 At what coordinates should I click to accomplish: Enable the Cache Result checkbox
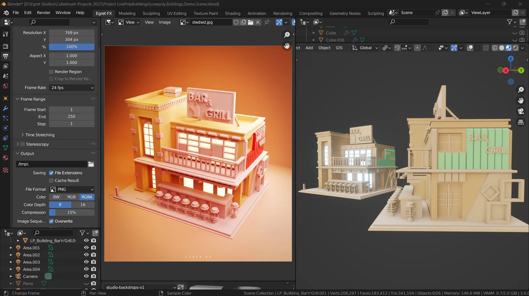tap(51, 181)
